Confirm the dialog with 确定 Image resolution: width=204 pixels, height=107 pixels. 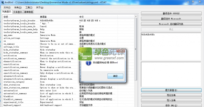coord(115,76)
